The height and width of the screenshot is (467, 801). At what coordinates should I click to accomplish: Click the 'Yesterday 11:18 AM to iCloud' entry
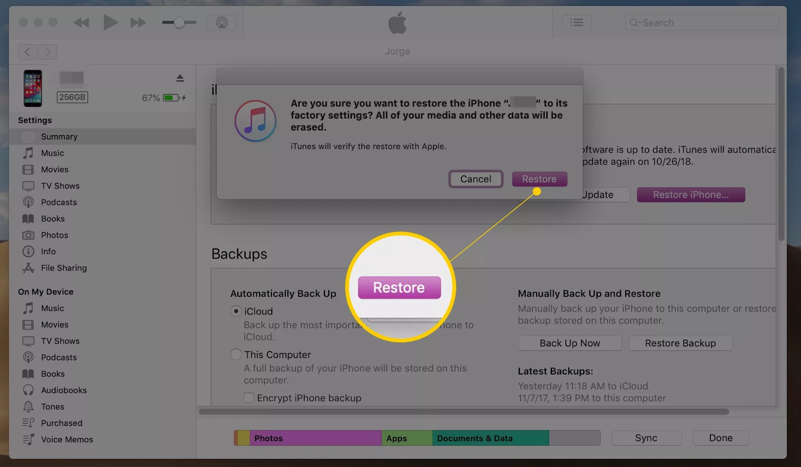point(583,386)
